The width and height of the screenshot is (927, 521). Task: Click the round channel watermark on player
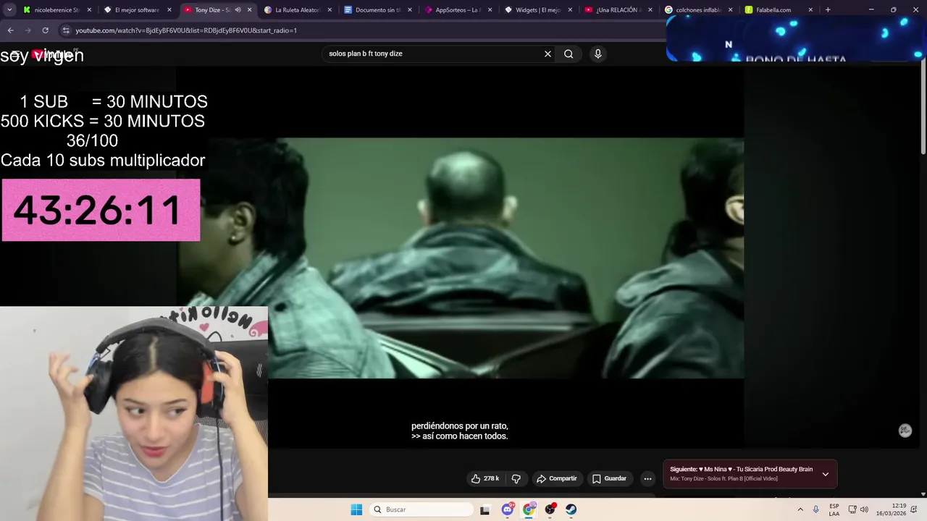point(905,431)
